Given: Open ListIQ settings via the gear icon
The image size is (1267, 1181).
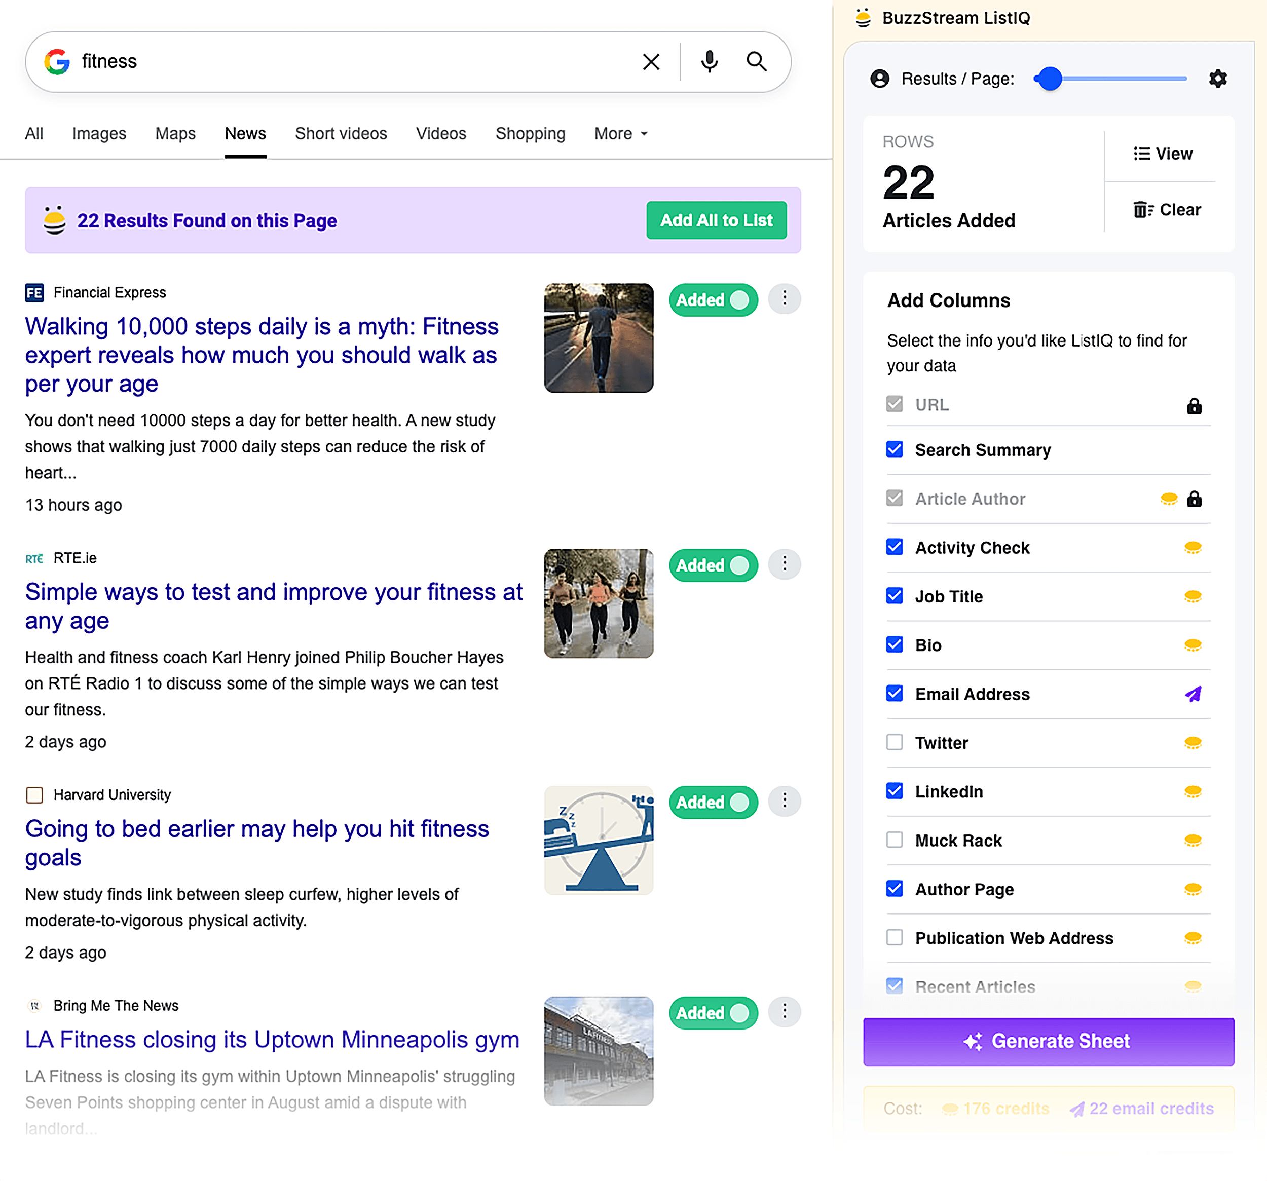Looking at the screenshot, I should [1217, 79].
